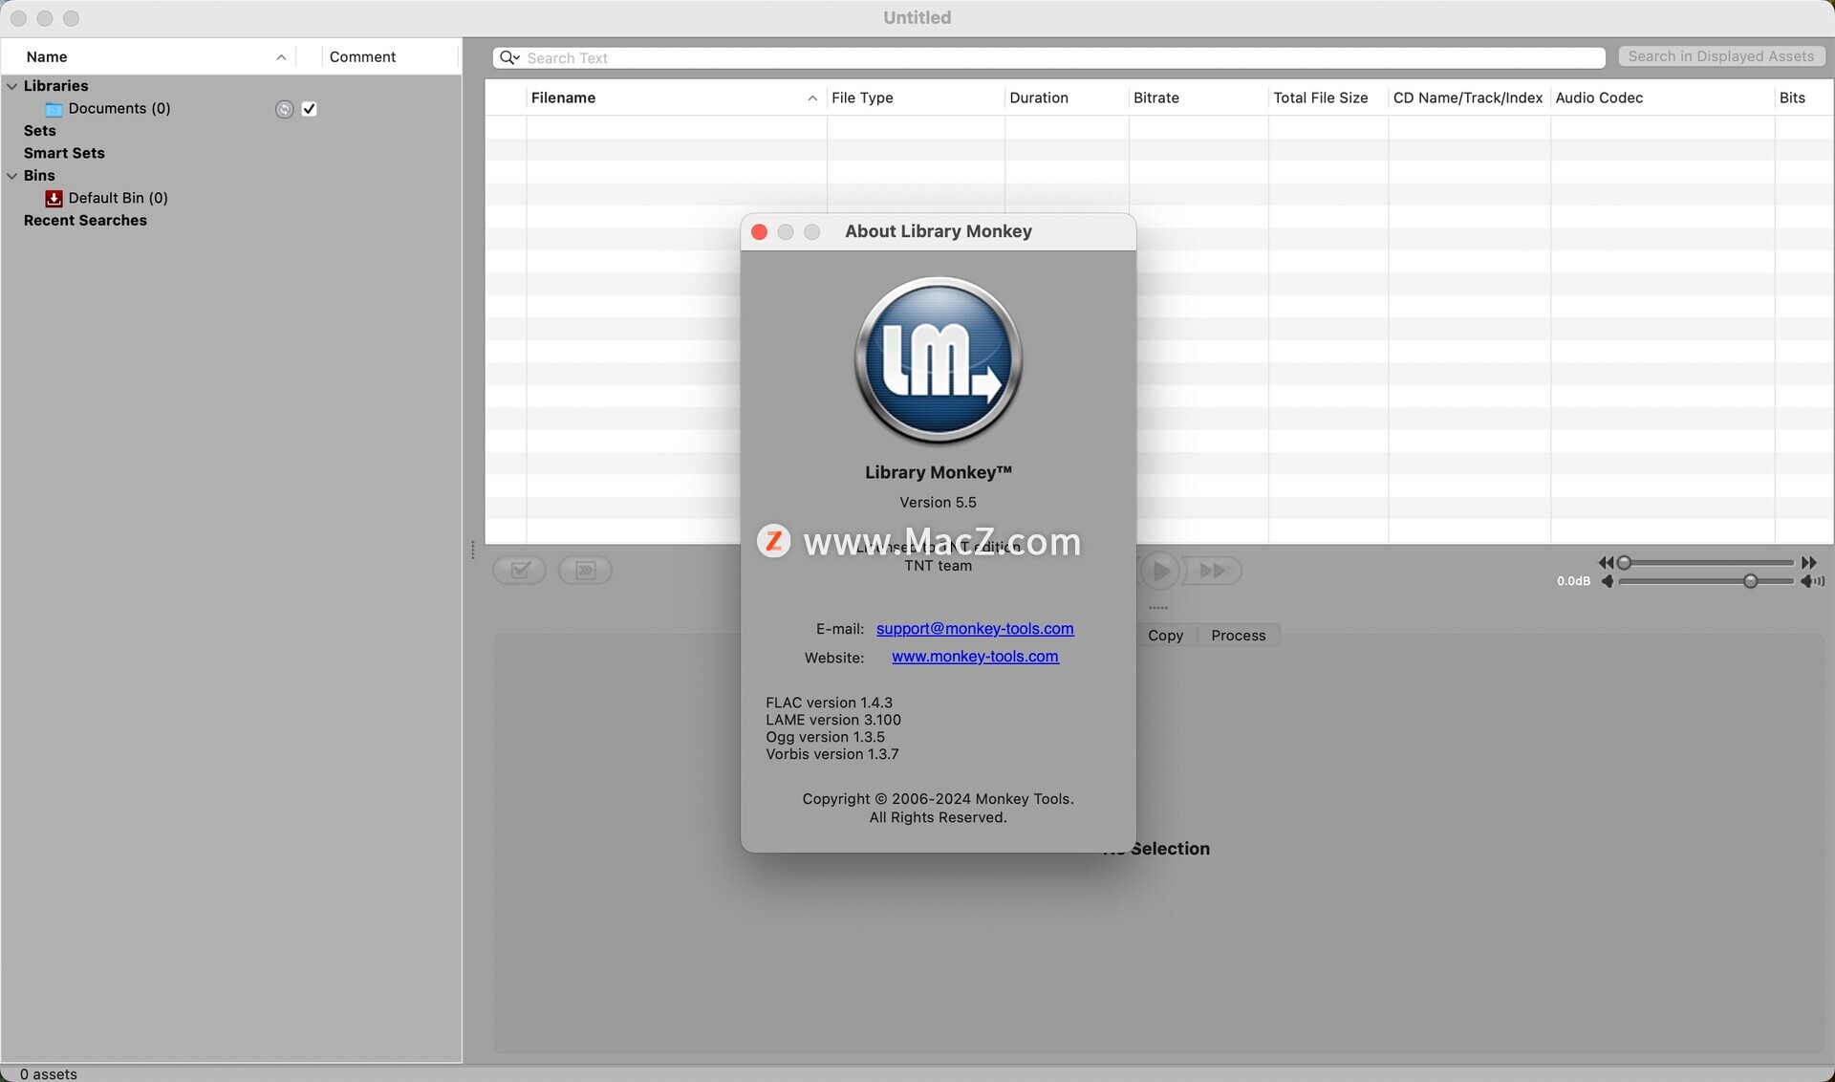The height and width of the screenshot is (1082, 1835).
Task: Switch to the Process tab
Action: [x=1238, y=636]
